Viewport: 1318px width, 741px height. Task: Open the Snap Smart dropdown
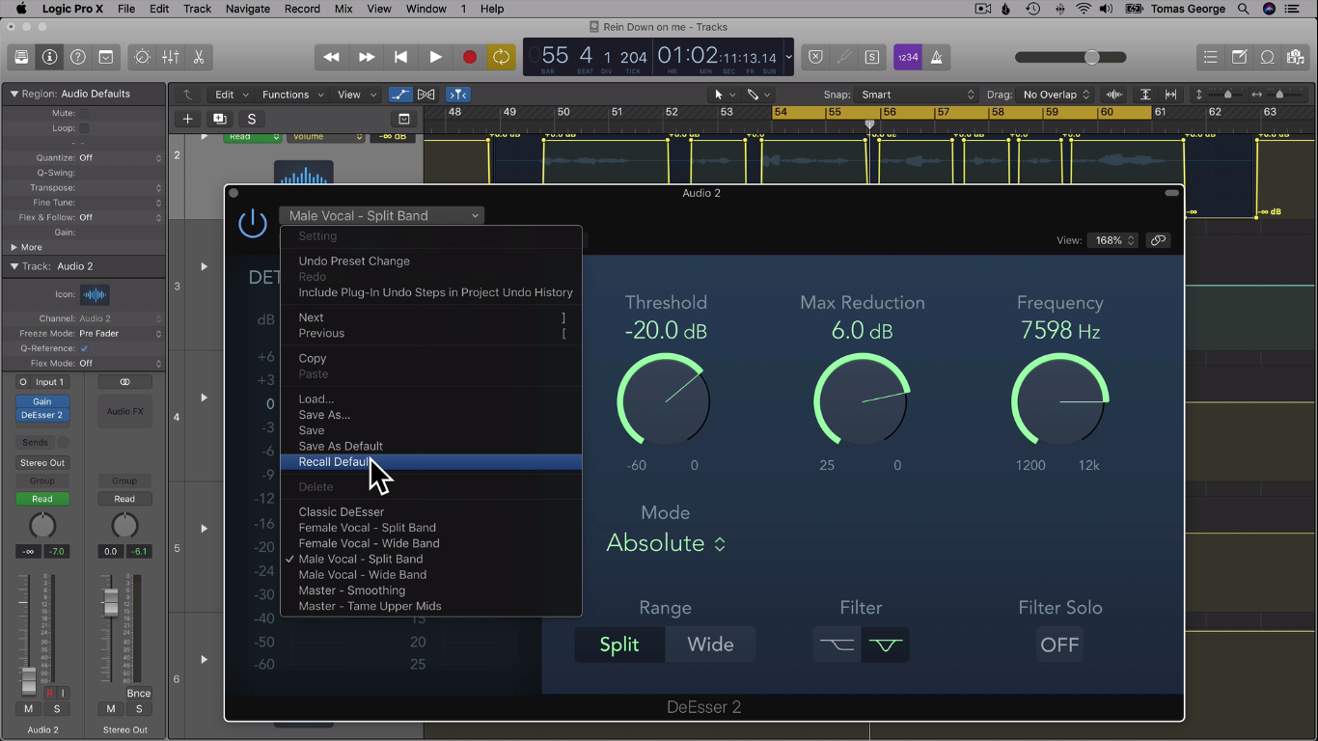(x=918, y=95)
